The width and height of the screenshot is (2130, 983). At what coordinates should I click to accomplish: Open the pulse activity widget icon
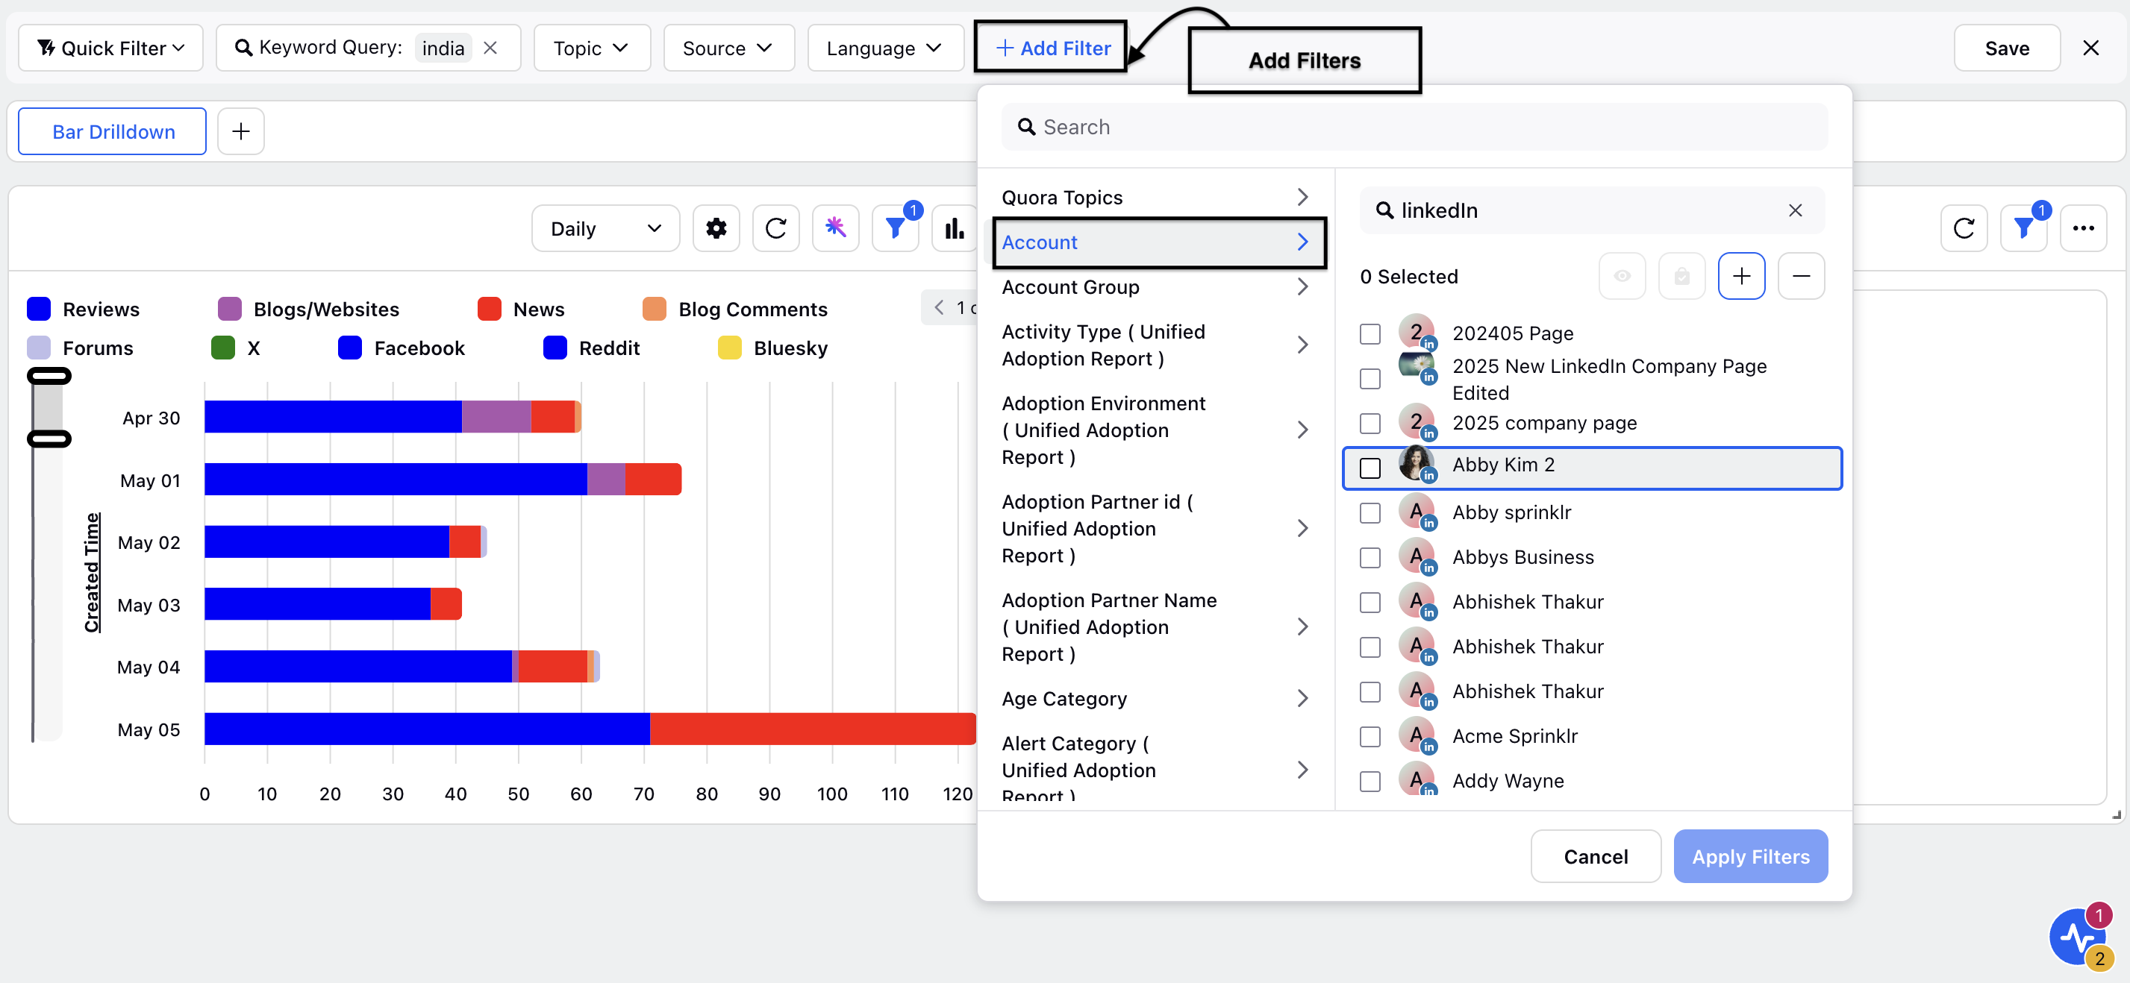(2076, 937)
